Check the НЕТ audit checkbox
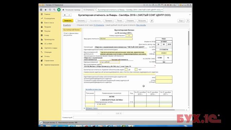 click(x=136, y=69)
